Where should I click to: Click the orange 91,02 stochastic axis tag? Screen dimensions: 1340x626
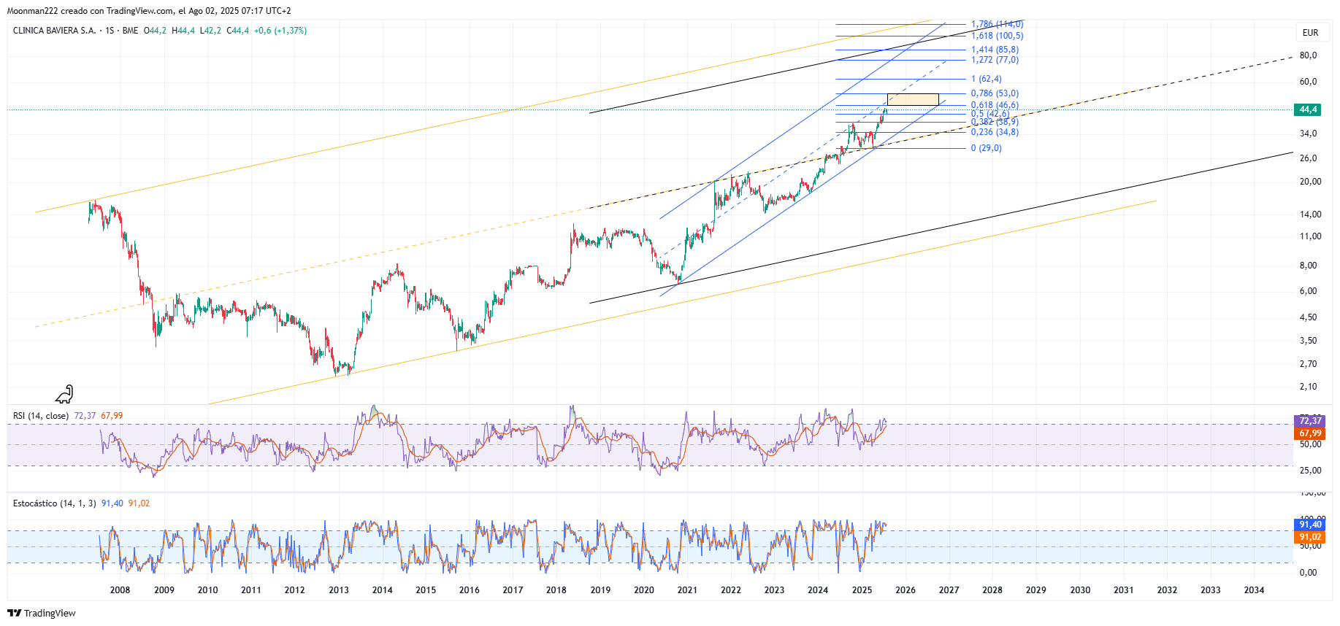click(x=1308, y=537)
